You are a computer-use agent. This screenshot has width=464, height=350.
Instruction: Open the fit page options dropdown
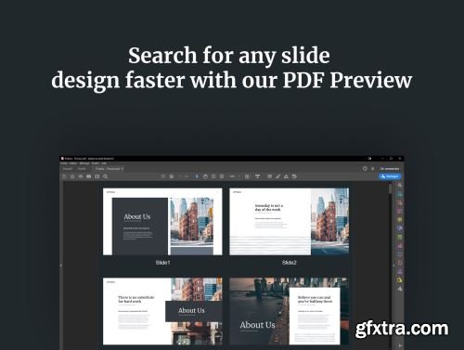click(248, 176)
